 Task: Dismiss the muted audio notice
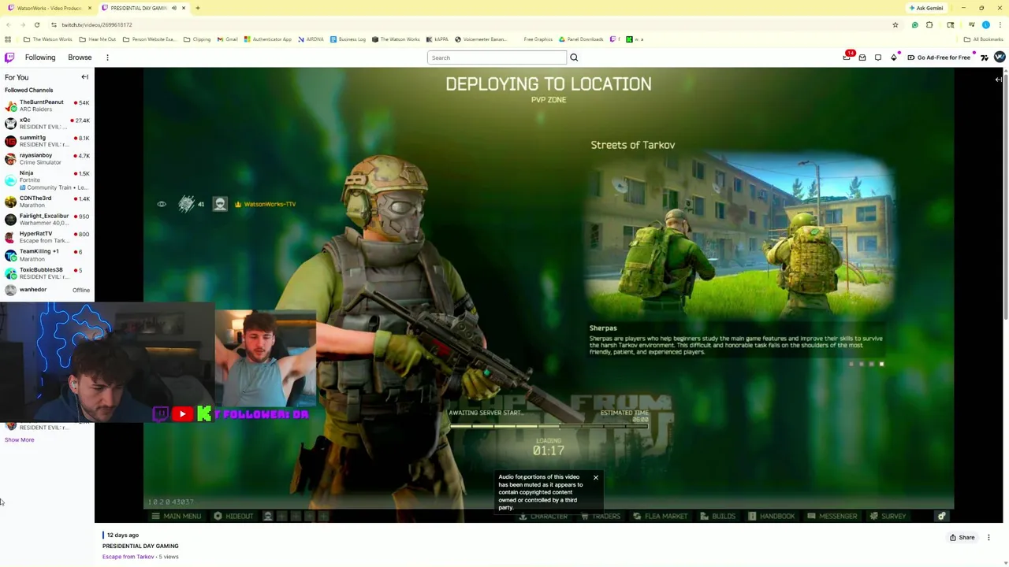(x=596, y=477)
